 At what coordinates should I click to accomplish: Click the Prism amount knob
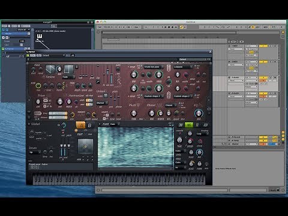click(38, 101)
